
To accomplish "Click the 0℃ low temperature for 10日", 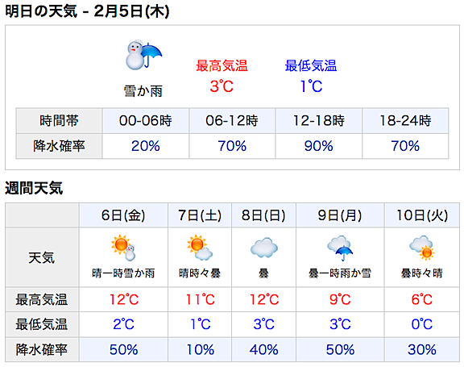I will coord(422,324).
